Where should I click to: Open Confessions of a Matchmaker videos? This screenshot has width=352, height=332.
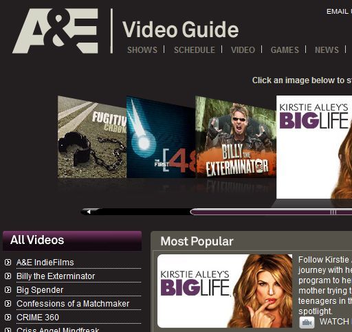pyautogui.click(x=73, y=304)
